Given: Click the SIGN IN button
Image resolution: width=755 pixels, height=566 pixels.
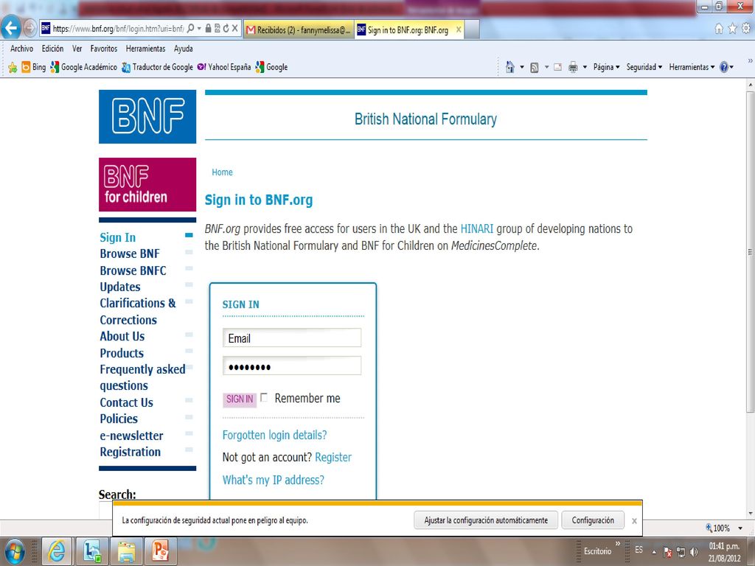Looking at the screenshot, I should (x=240, y=399).
